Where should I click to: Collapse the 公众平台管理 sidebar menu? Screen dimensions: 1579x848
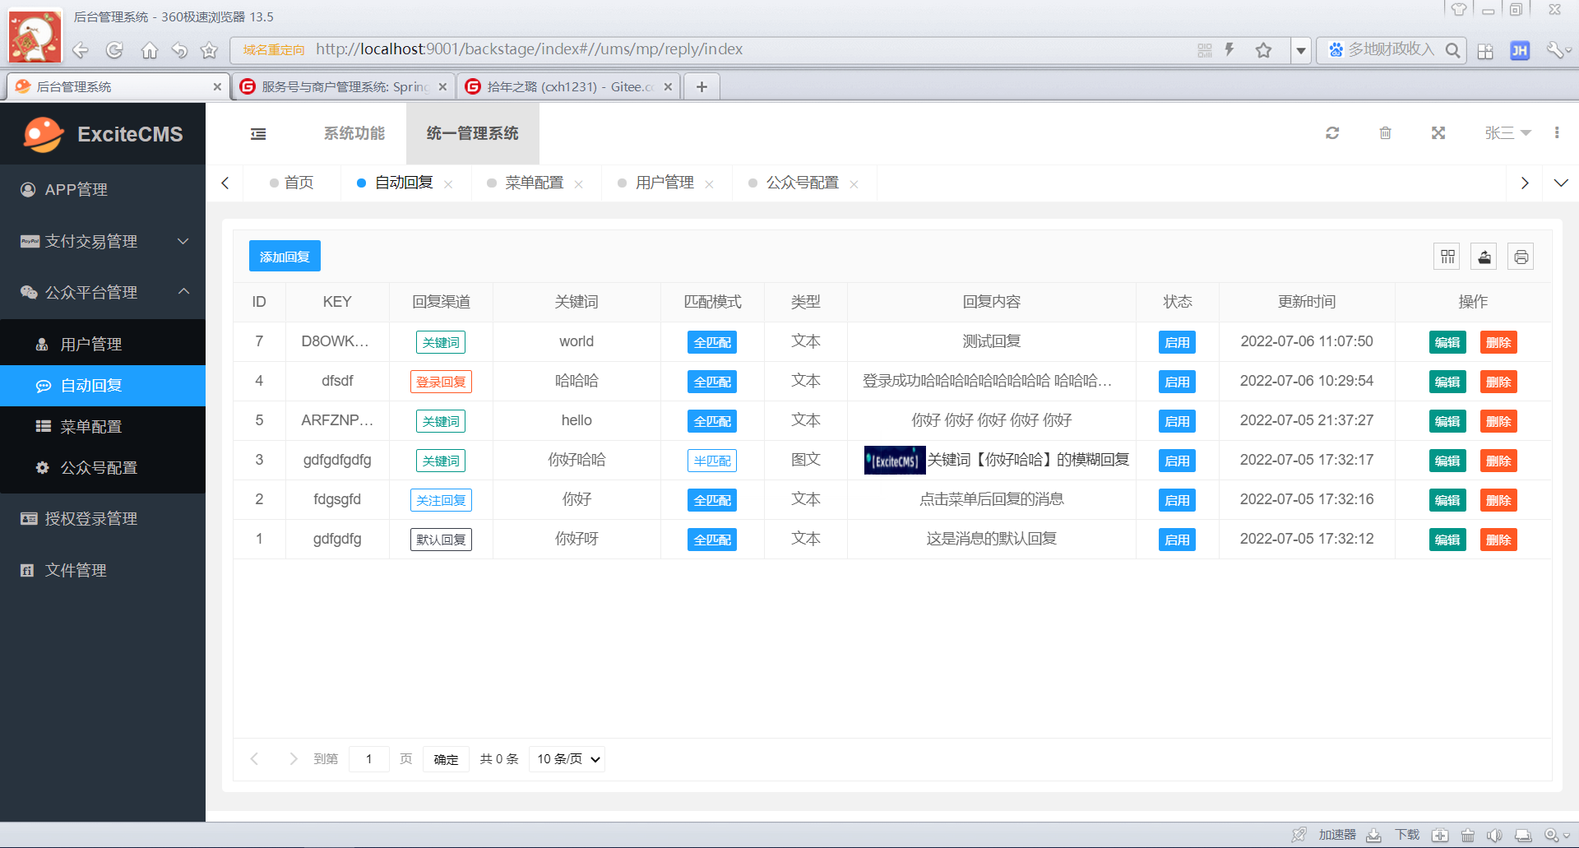(x=103, y=292)
